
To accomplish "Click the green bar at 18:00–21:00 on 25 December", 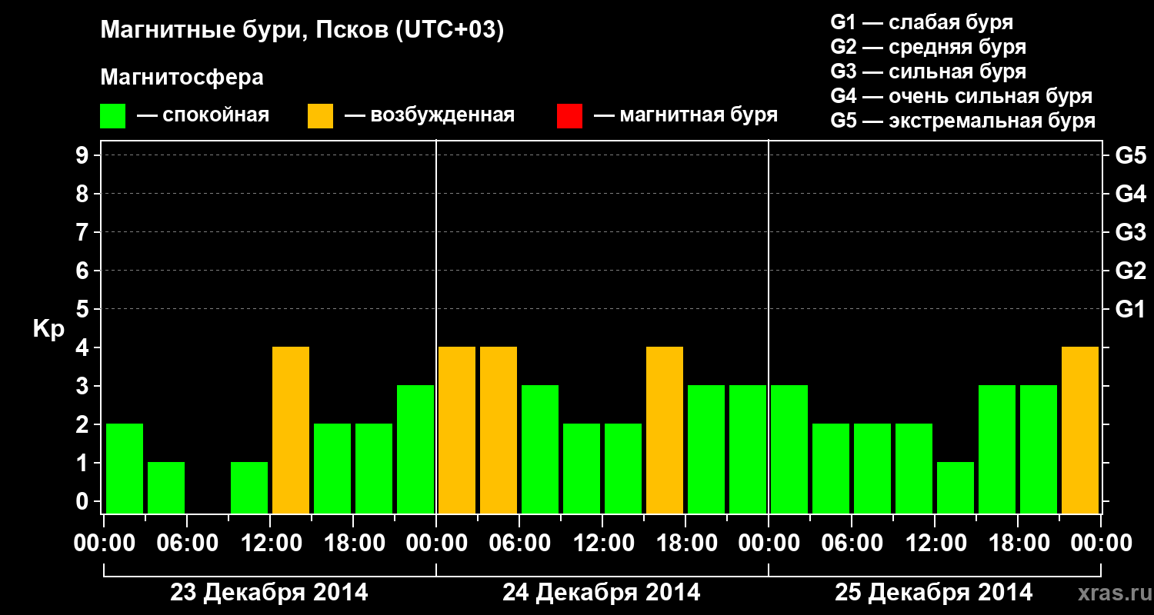I will coord(1039,449).
